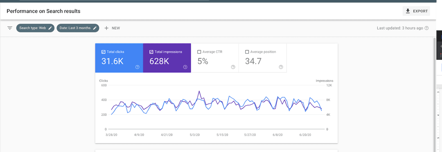The width and height of the screenshot is (442, 152).
Task: Click the plus icon beside NEW
Action: click(106, 28)
